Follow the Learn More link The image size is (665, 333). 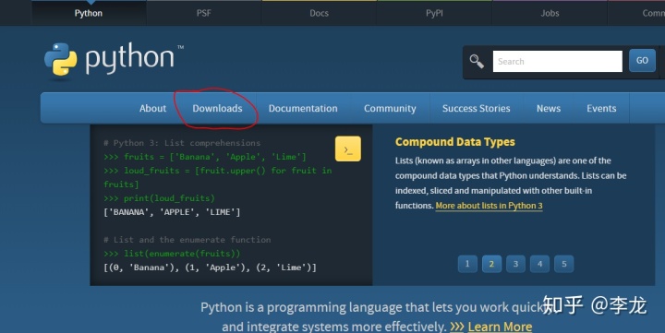500,327
